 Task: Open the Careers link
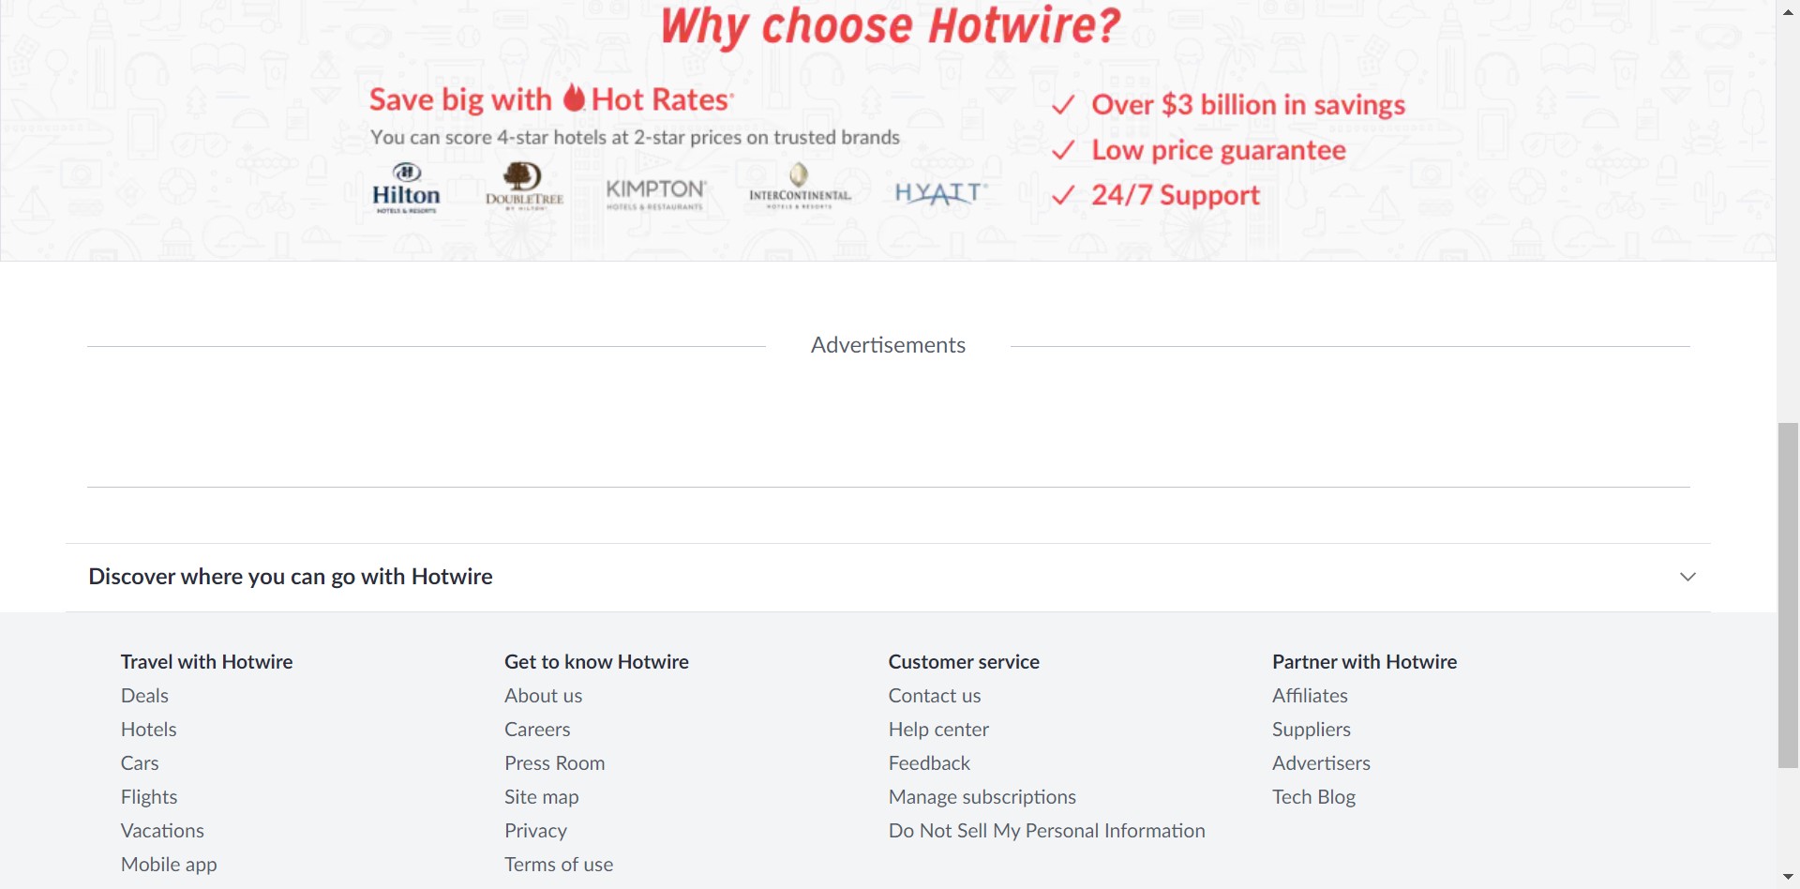coord(537,730)
